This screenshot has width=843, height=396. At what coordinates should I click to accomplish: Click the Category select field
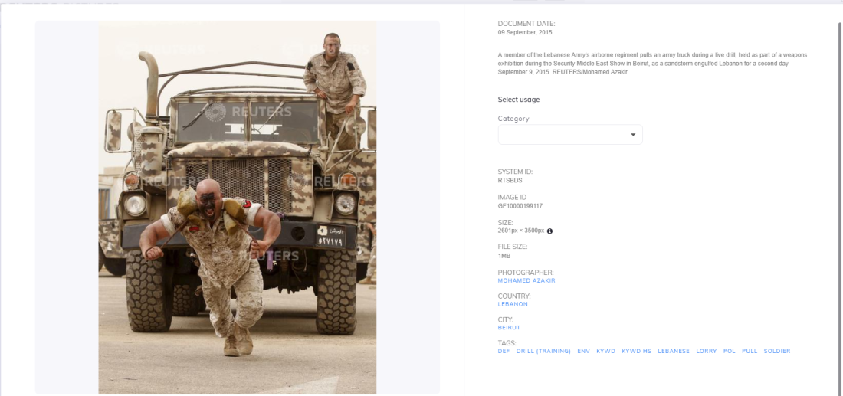click(570, 134)
